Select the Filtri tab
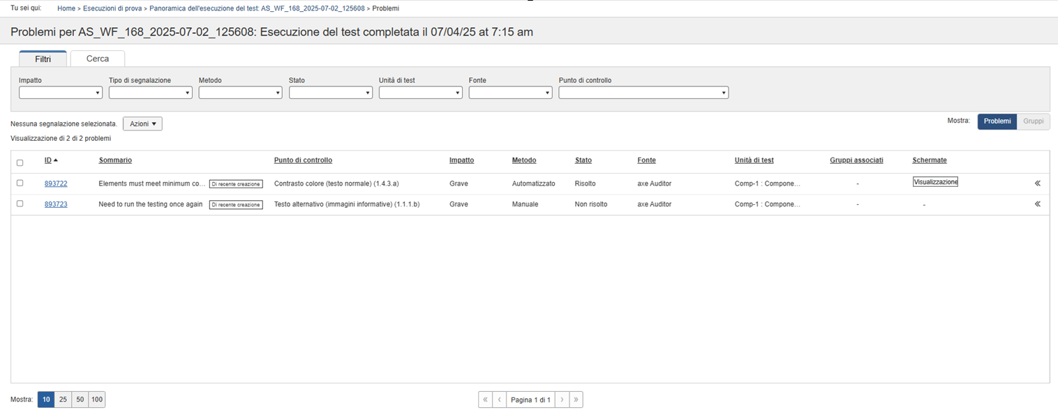 pos(43,59)
